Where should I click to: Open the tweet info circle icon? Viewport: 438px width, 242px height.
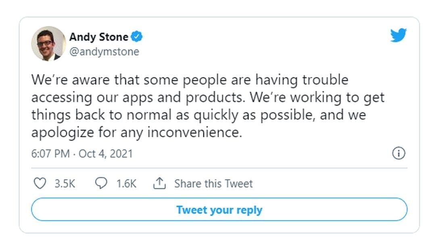point(398,153)
